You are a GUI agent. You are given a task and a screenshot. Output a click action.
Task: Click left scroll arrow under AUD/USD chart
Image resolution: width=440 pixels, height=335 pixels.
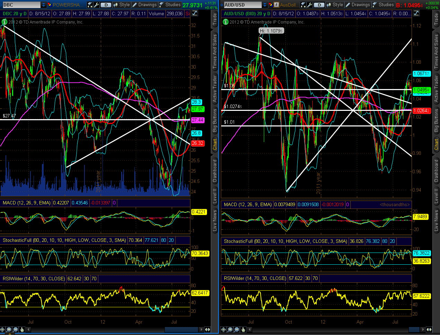250,329
